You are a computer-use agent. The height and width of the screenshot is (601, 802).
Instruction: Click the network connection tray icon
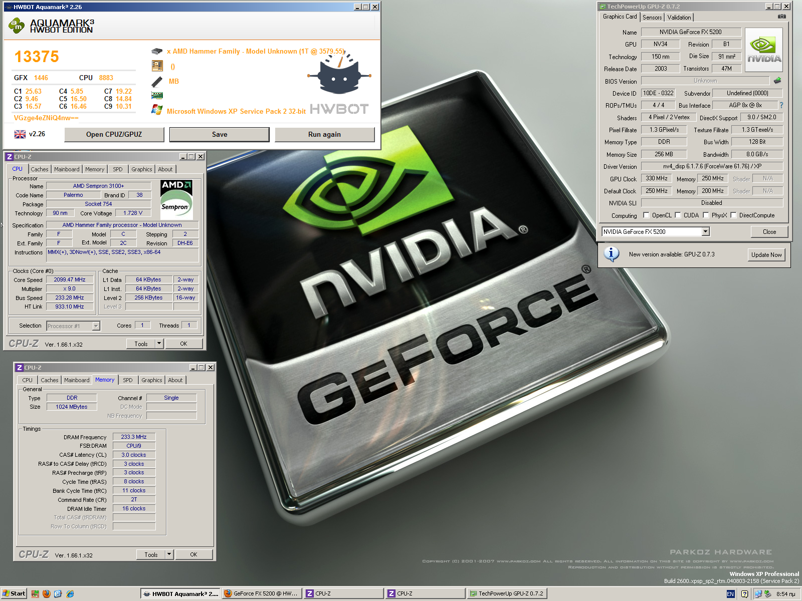758,594
